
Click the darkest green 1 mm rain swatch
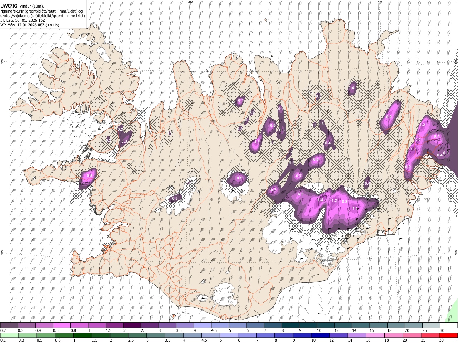82,335
